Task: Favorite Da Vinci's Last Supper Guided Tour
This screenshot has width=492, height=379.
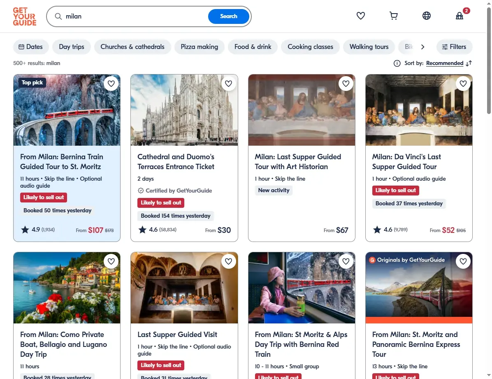Action: click(463, 84)
